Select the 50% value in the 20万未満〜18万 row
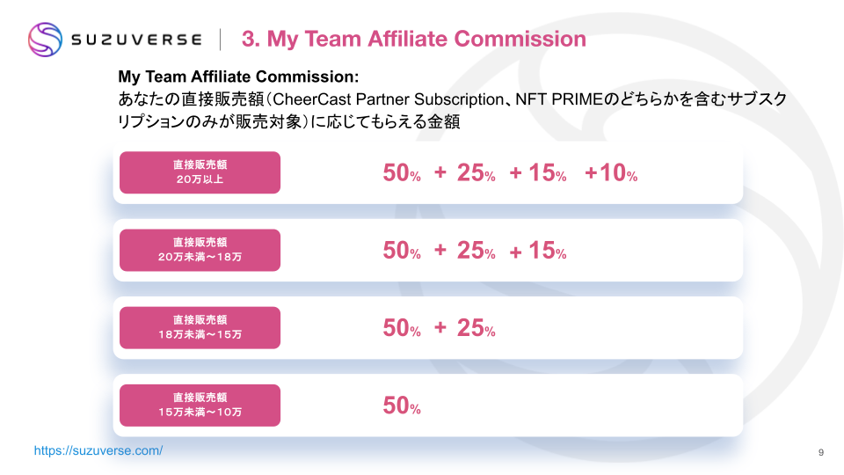 click(x=402, y=251)
